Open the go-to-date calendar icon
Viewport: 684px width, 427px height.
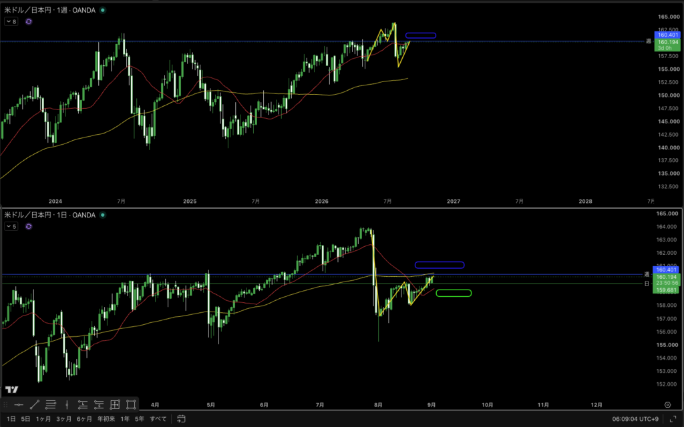(181, 419)
